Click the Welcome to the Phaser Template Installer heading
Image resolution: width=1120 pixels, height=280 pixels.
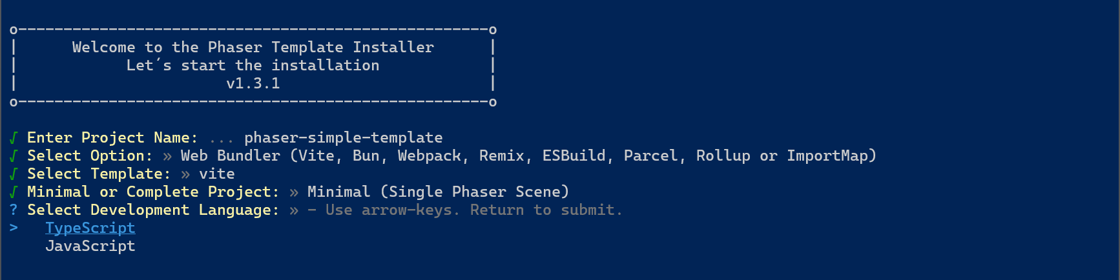pos(253,47)
